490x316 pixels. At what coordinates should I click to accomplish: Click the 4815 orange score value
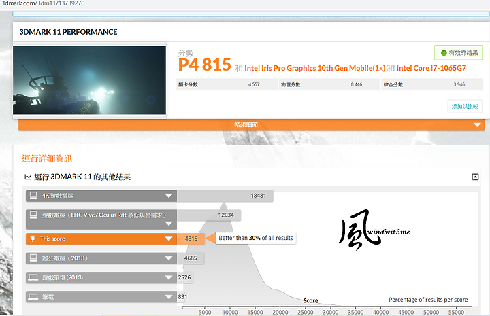pos(191,239)
